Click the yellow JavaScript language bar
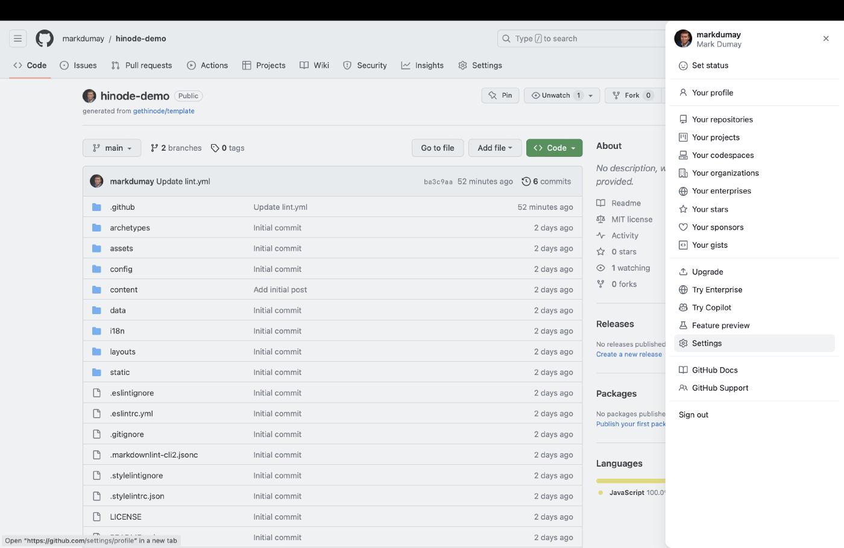The height and width of the screenshot is (548, 844). point(631,480)
